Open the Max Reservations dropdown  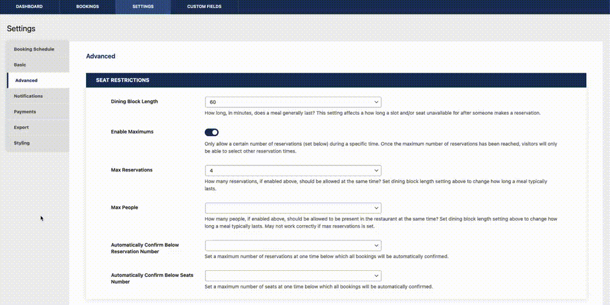[x=293, y=170]
